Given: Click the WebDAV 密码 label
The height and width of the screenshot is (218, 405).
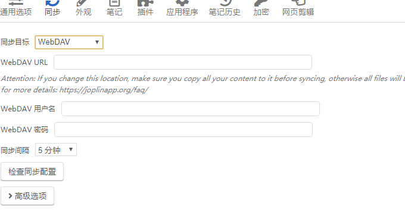Looking at the screenshot, I should [x=24, y=129].
